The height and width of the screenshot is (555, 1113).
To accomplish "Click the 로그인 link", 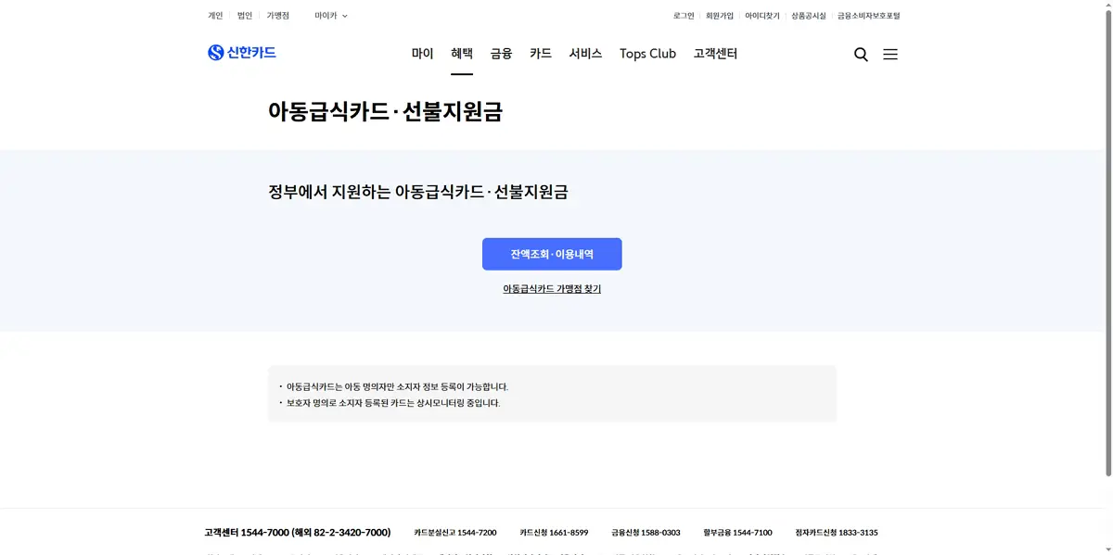I will [x=684, y=16].
